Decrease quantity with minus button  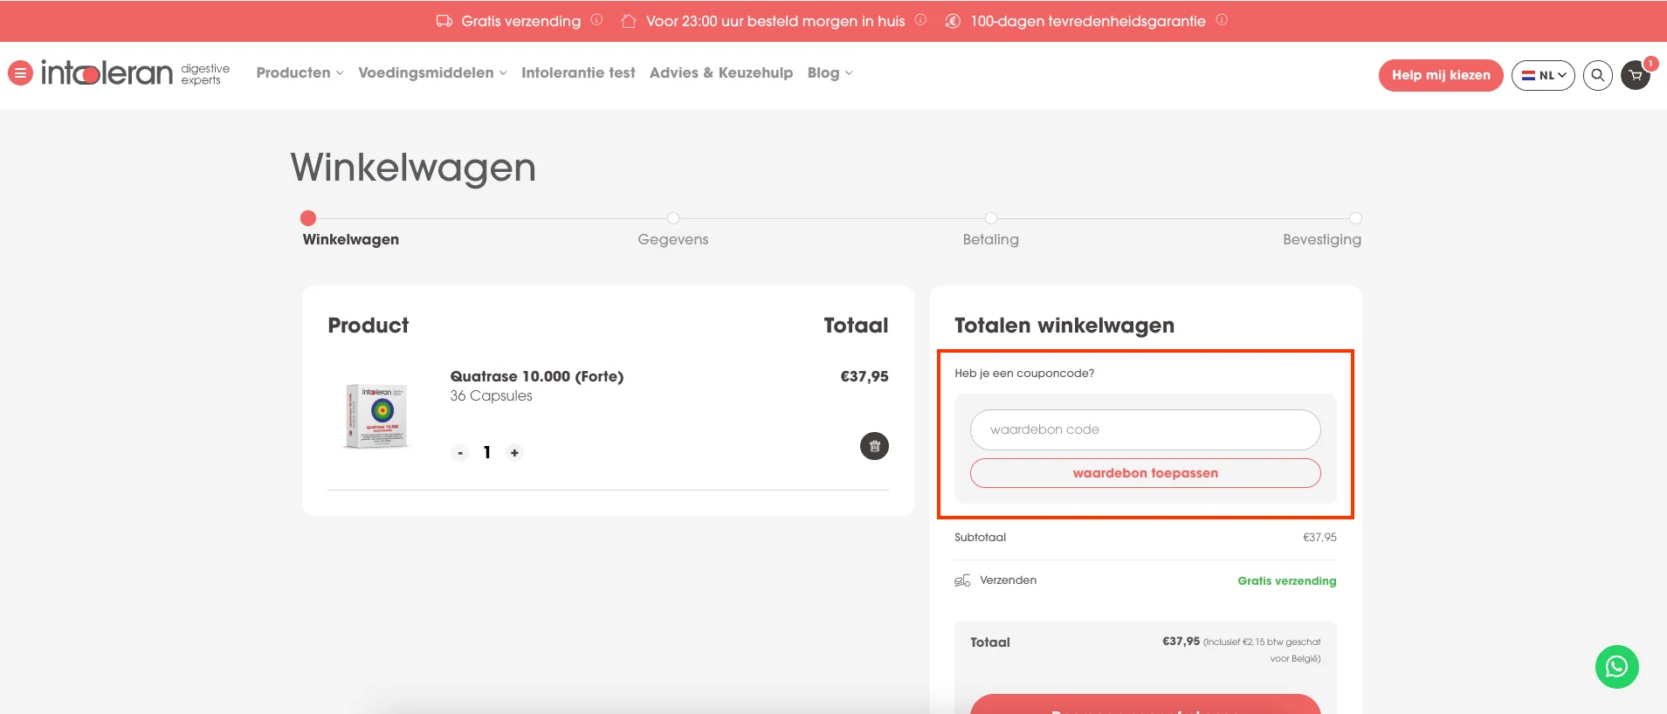(x=460, y=453)
